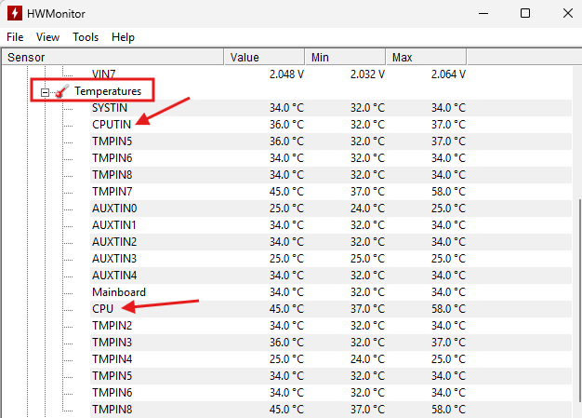Select the CPU sensor row
The height and width of the screenshot is (418, 582).
[x=330, y=309]
